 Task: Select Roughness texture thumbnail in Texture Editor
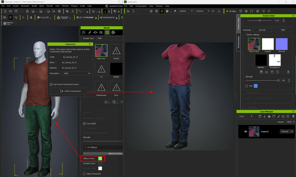[x=275, y=60]
